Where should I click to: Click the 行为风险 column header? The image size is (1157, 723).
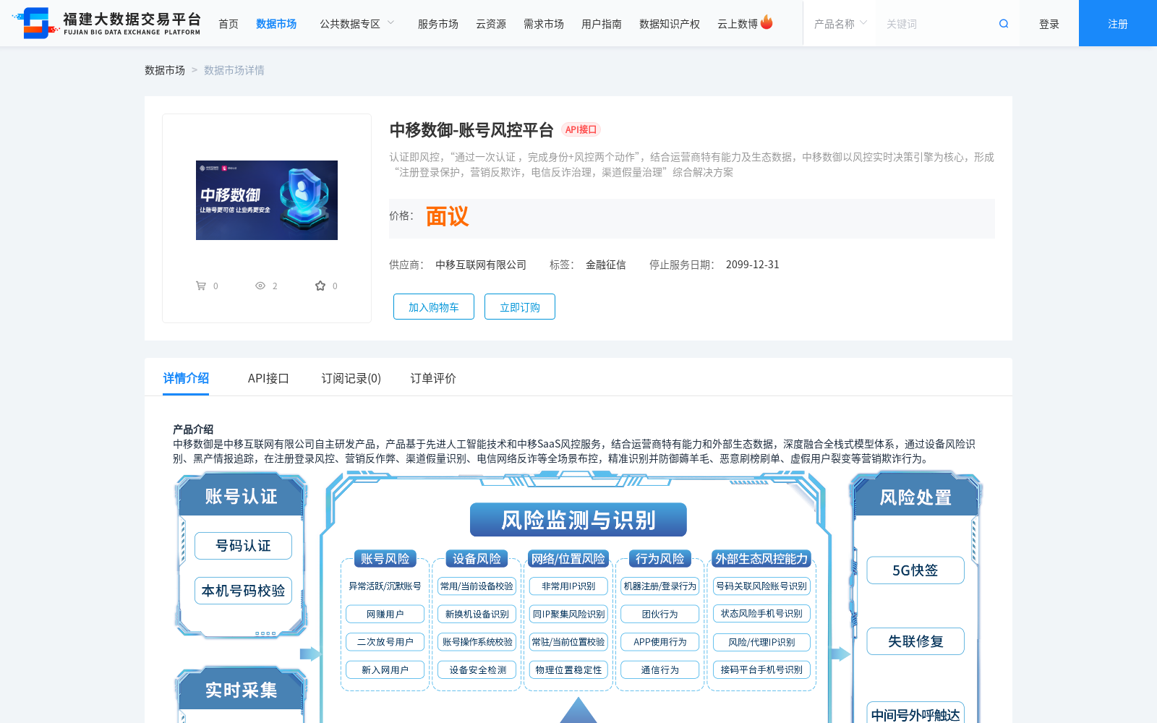pyautogui.click(x=660, y=559)
